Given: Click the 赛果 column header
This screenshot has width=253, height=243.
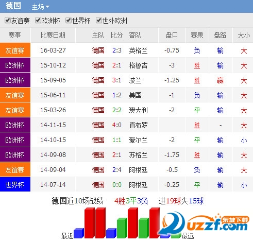Looking at the screenshot, I should click(x=197, y=35).
